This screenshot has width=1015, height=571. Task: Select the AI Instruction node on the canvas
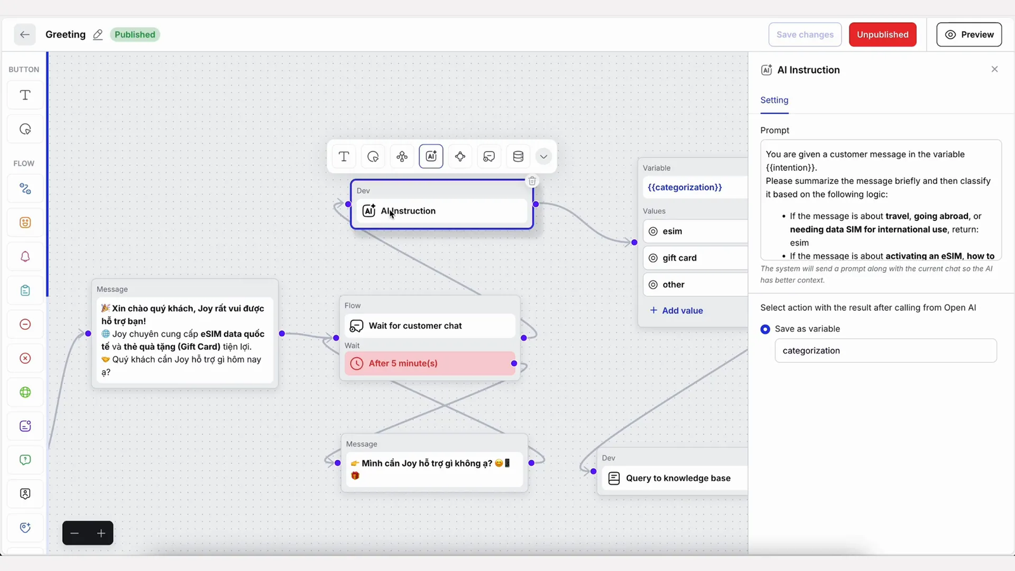(442, 211)
